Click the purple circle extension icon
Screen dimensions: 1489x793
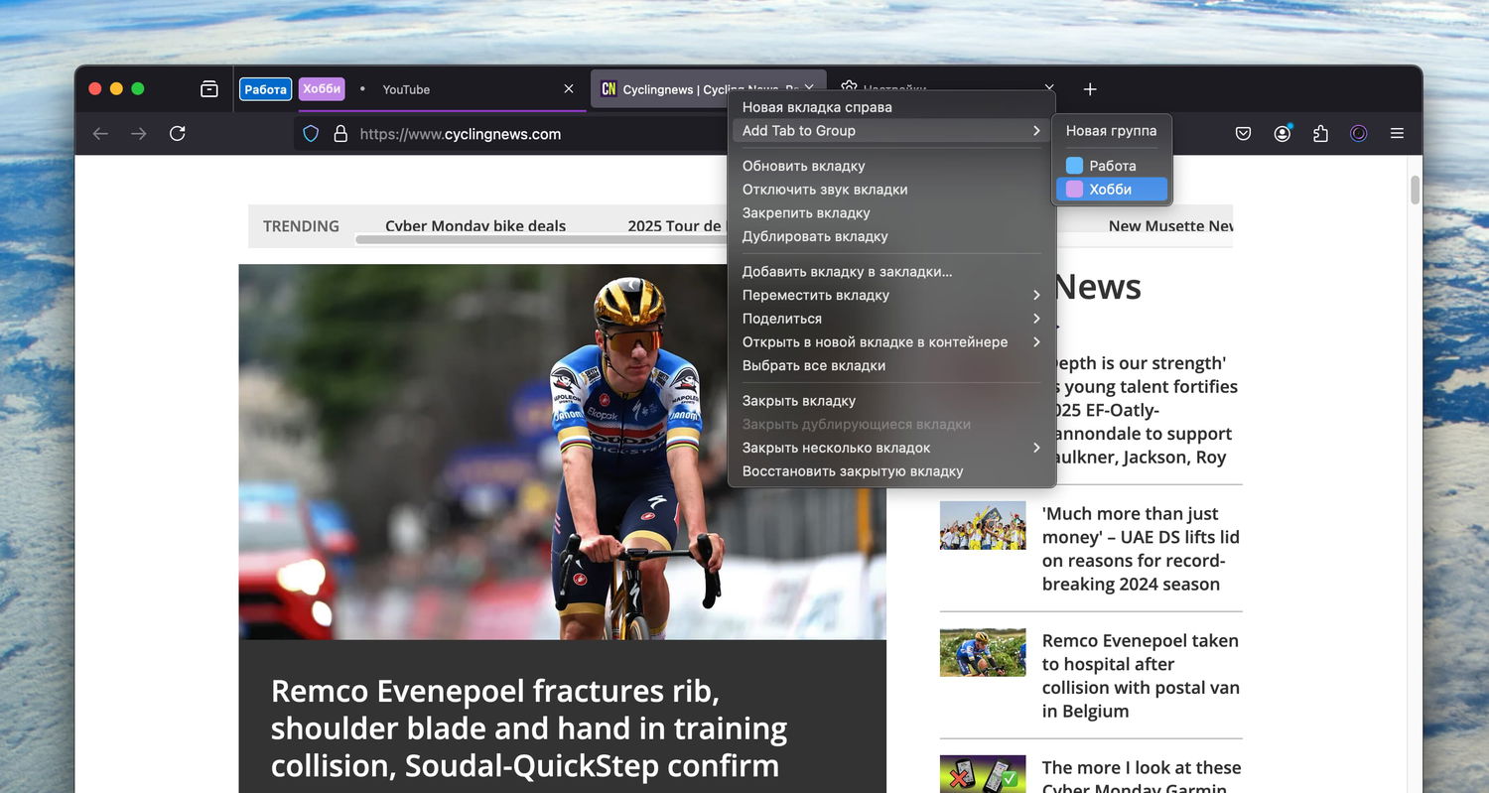[x=1359, y=133]
